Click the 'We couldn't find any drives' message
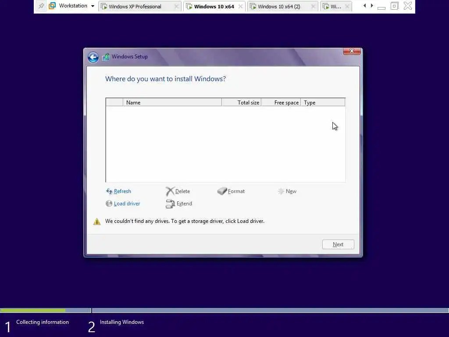Screen dimensions: 449x337 point(185,221)
